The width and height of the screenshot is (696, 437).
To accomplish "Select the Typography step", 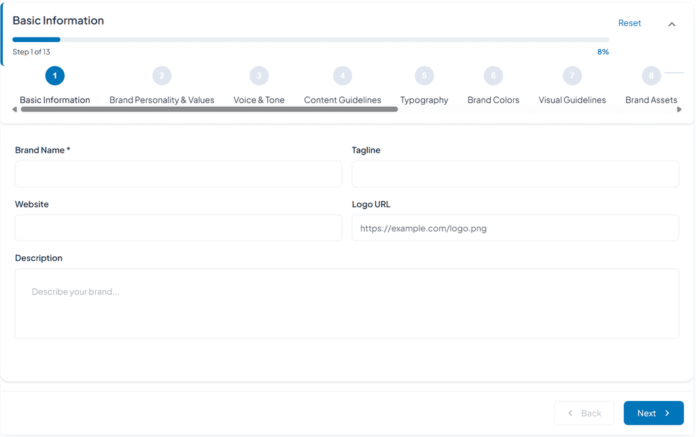I will click(424, 100).
